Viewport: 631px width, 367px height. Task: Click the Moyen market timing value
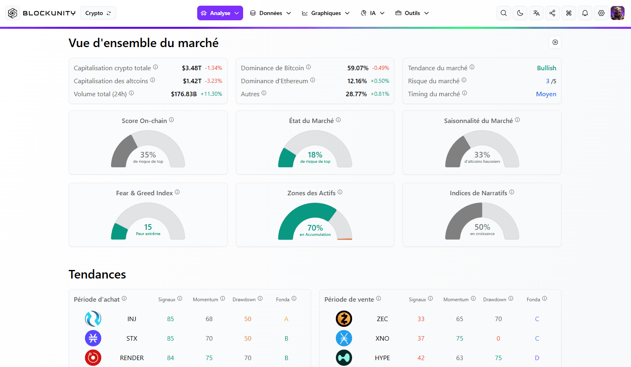[546, 94]
